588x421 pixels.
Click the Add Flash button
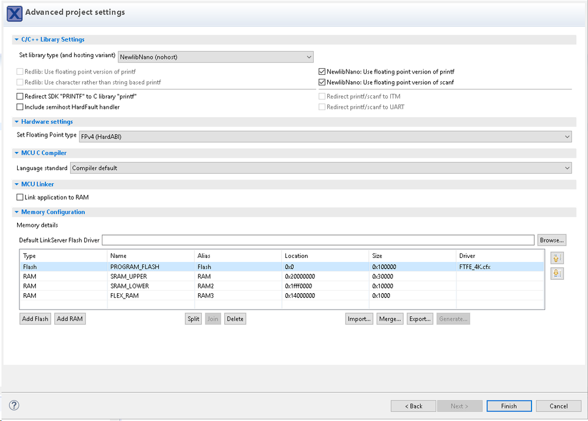pyautogui.click(x=35, y=319)
